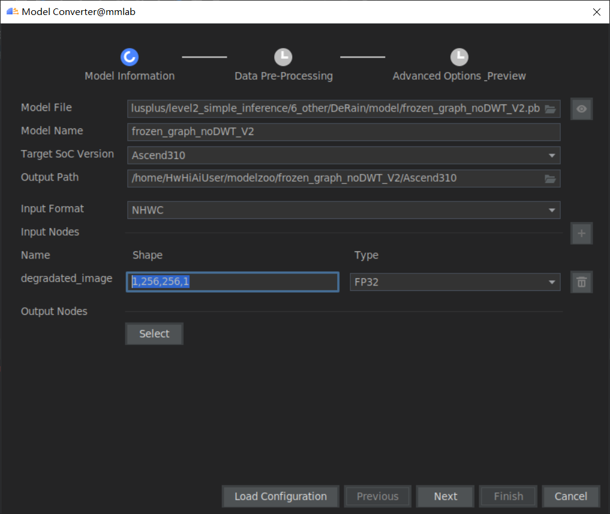Viewport: 610px width, 514px height.
Task: Browse folder for Output Path
Action: (550, 179)
